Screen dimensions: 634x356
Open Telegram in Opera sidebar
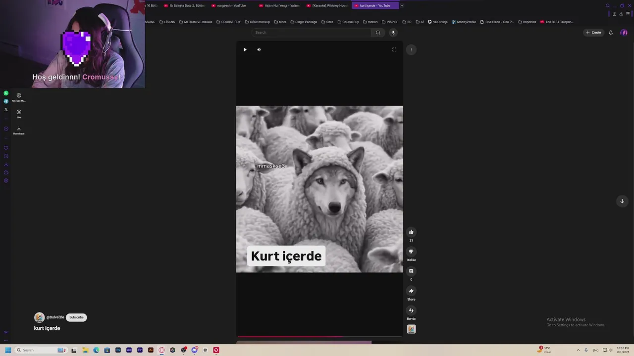coord(6,101)
